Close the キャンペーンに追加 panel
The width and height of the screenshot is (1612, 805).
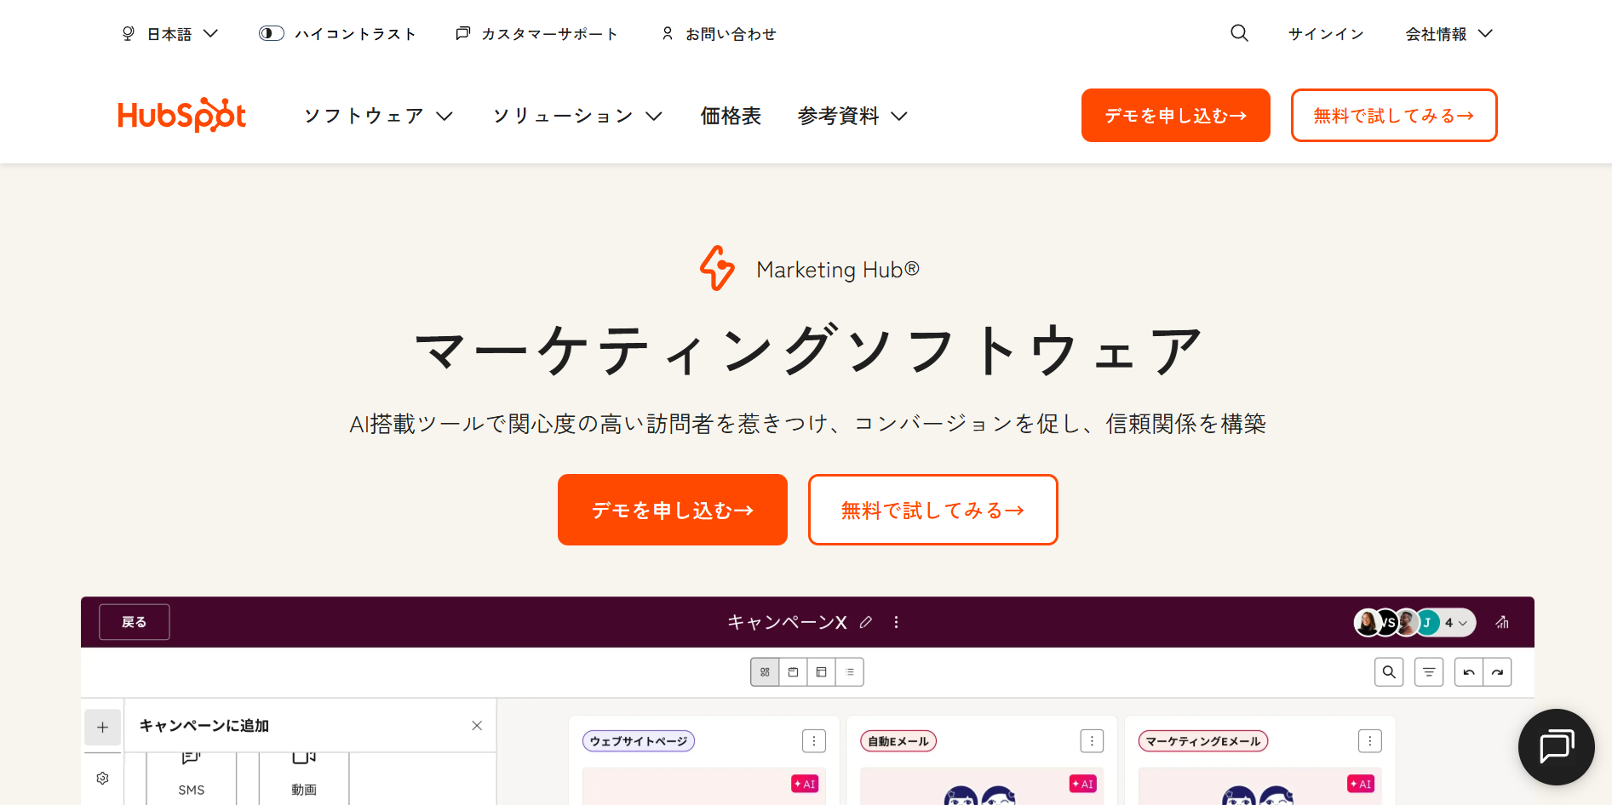pyautogui.click(x=477, y=725)
